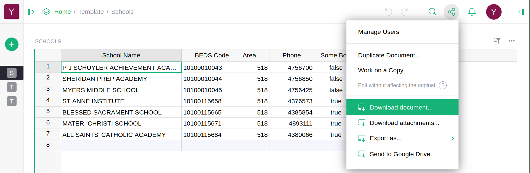Click the green add new plus button

[x=12, y=44]
